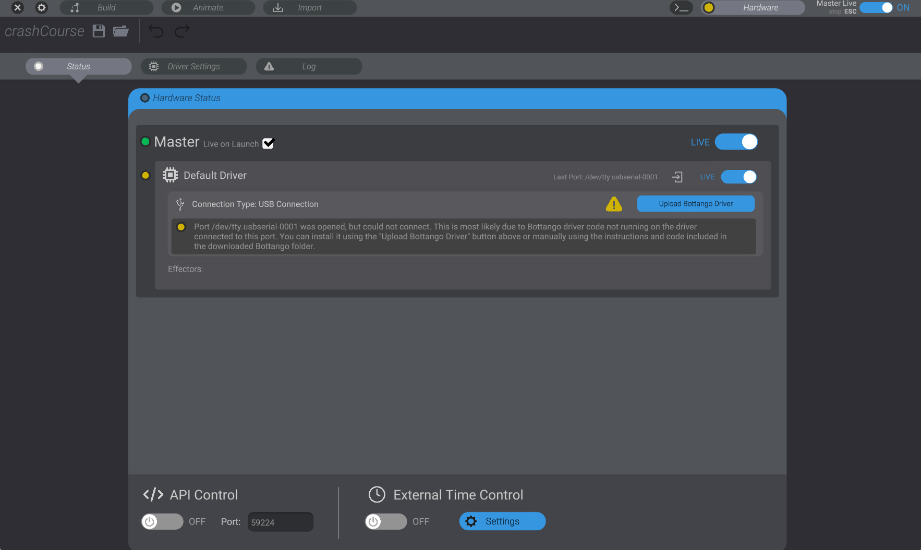Click the API port number field
Screen dimensions: 921x550
[280, 522]
